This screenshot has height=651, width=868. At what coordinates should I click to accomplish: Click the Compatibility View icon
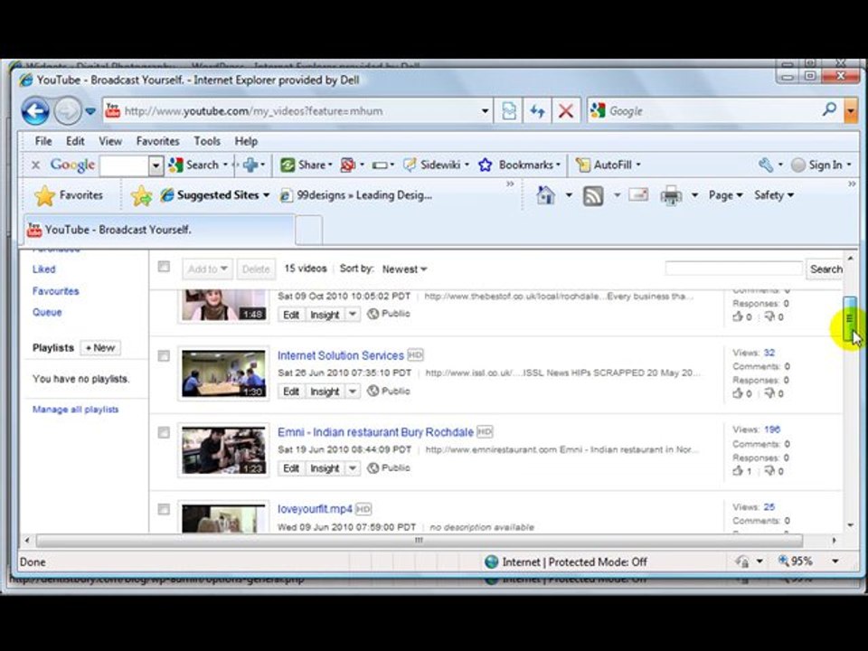[509, 111]
